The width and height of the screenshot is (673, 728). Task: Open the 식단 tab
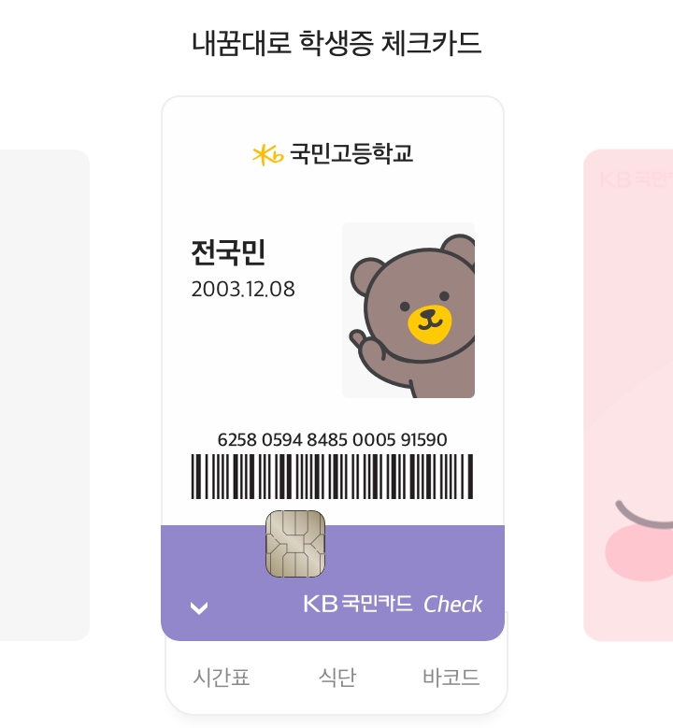click(336, 678)
